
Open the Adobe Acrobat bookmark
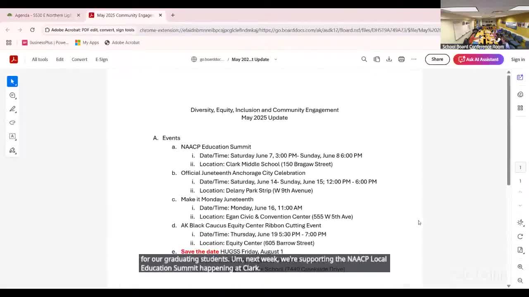(122, 42)
